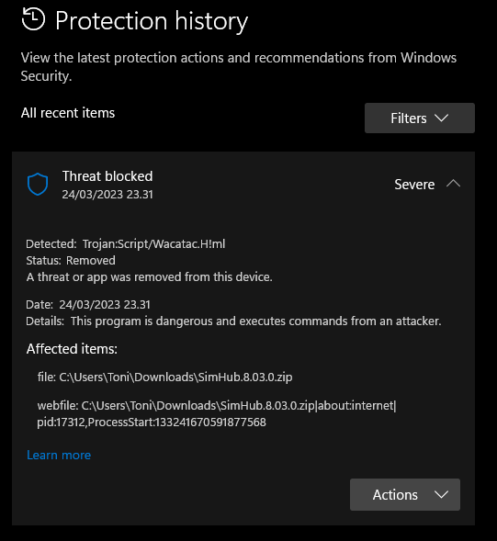The image size is (497, 541).
Task: Open the Actions dropdown menu
Action: [x=405, y=494]
